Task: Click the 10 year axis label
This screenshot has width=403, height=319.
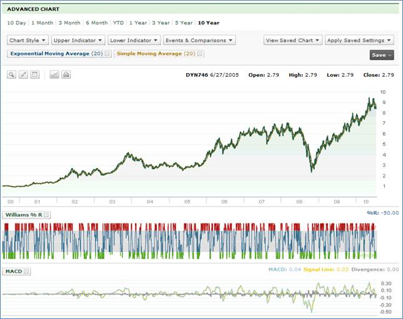Action: tap(366, 202)
